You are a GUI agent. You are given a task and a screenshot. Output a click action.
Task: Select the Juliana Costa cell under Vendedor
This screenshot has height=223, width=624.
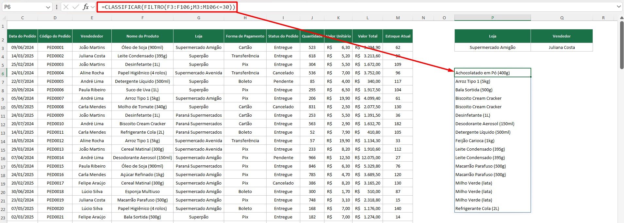pyautogui.click(x=562, y=47)
